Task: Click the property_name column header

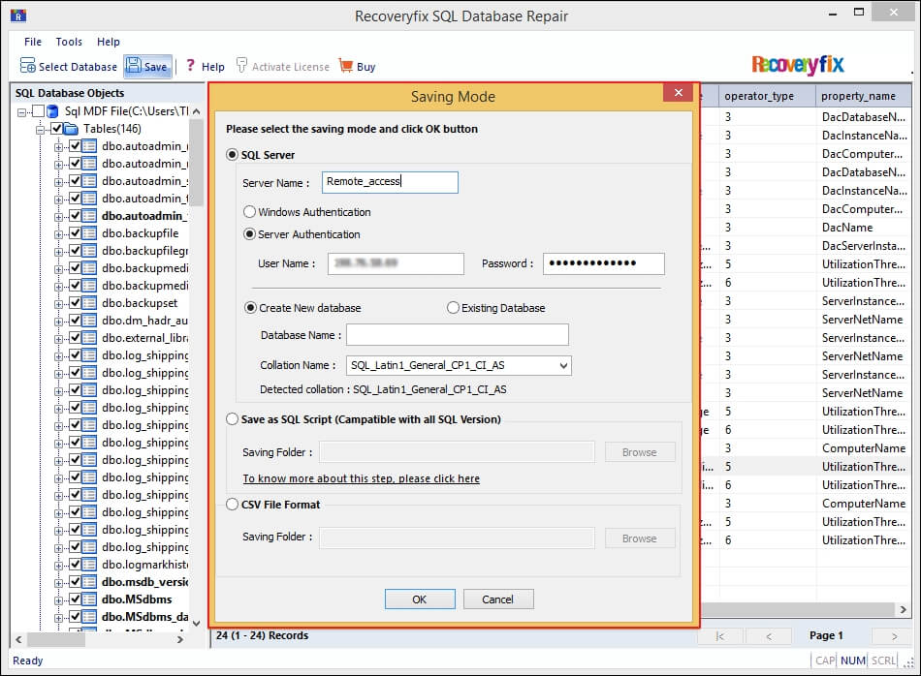Action: click(x=864, y=96)
